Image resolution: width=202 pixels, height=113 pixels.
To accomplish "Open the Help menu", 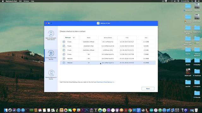I will tap(32, 1).
